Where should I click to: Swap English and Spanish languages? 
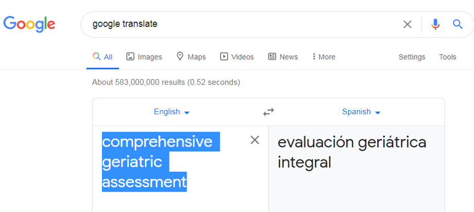pos(268,112)
